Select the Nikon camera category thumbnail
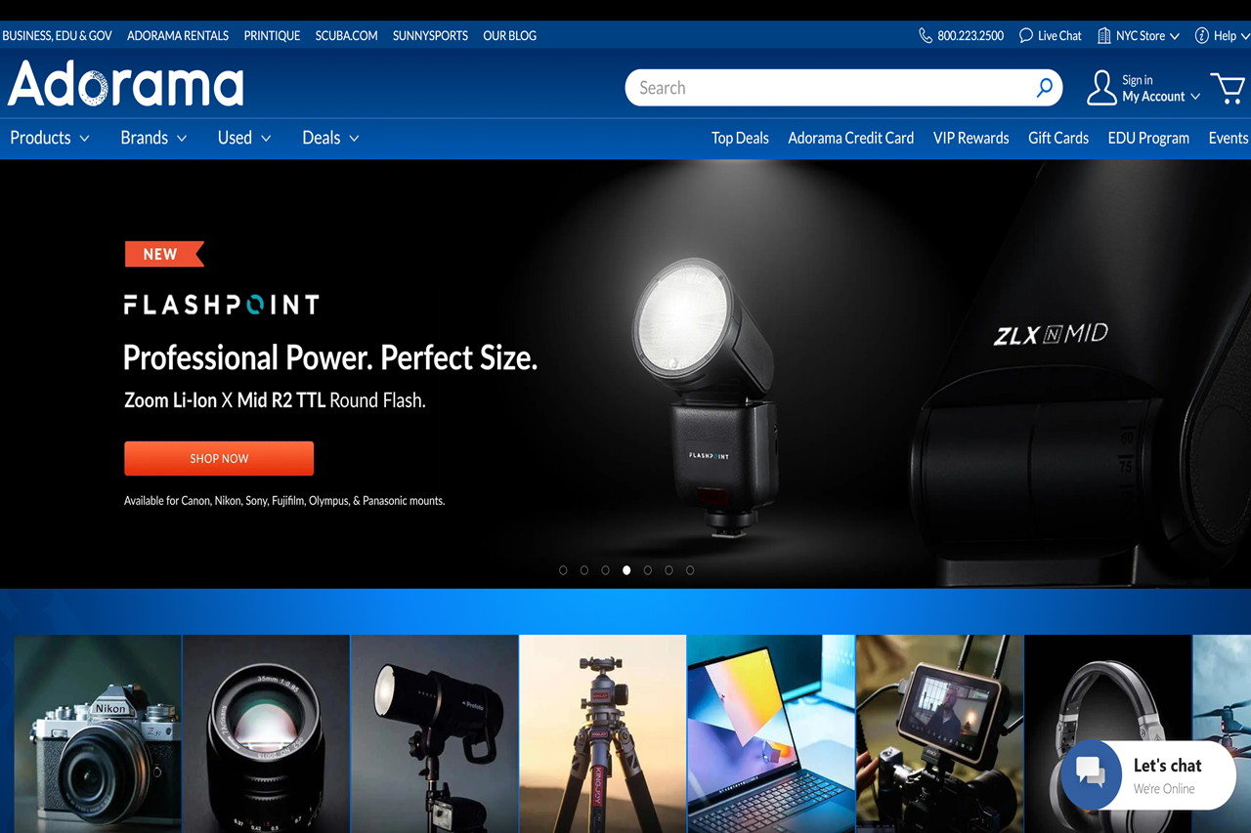Image resolution: width=1251 pixels, height=833 pixels. click(x=97, y=733)
